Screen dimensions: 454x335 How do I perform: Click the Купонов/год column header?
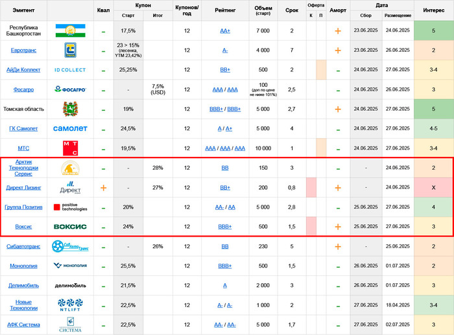pos(187,10)
